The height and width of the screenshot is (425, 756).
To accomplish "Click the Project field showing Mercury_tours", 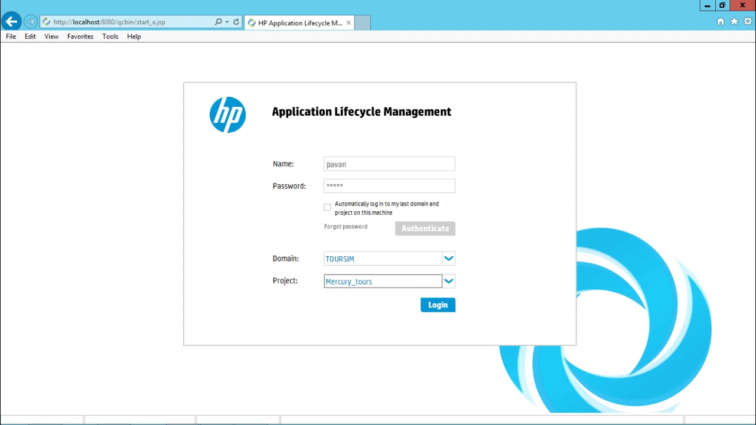I will point(383,282).
